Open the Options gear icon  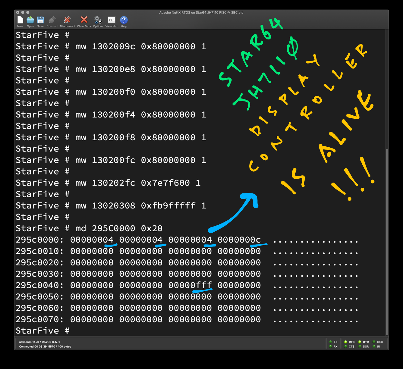[98, 20]
